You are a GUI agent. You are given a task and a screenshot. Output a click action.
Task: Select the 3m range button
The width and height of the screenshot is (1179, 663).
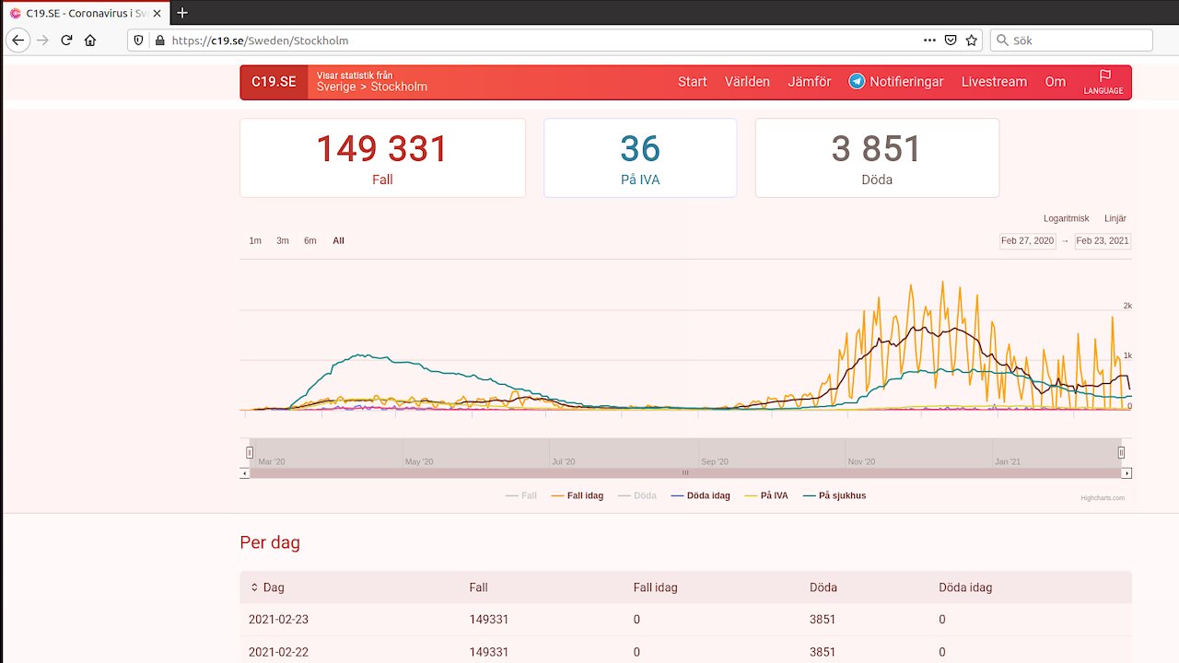[x=283, y=240]
